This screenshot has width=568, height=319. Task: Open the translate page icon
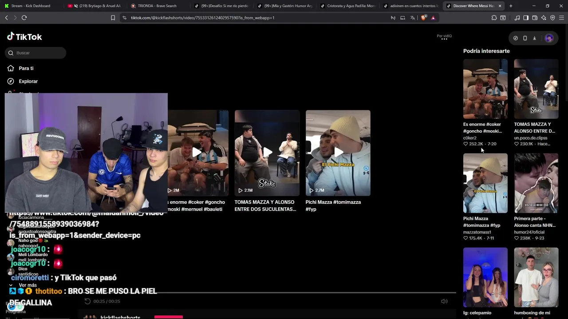413,18
